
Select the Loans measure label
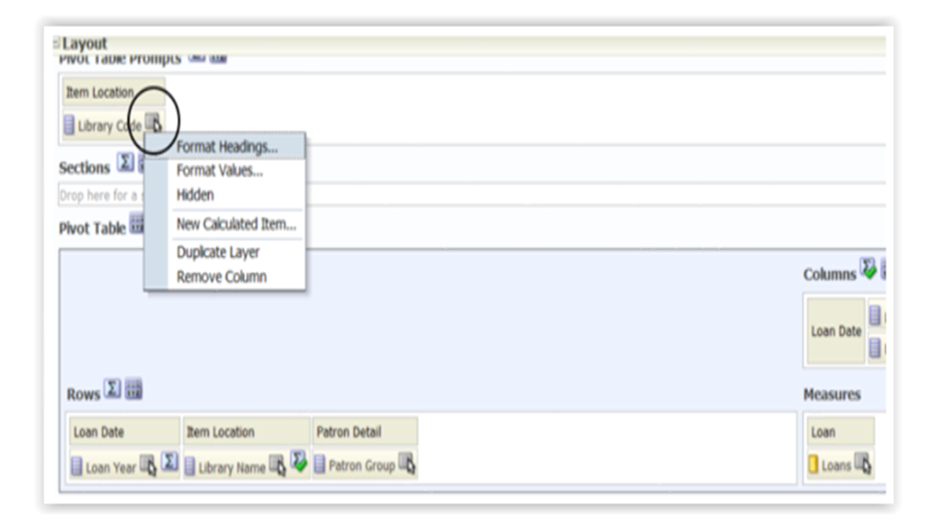[x=836, y=465]
